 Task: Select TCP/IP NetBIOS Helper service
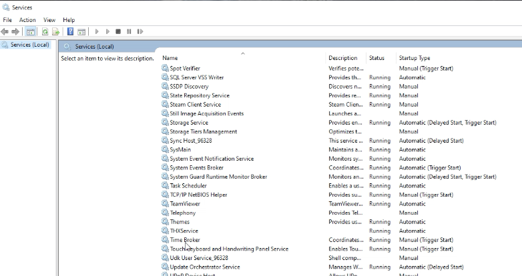[x=198, y=195]
